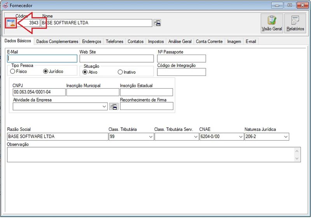Screen dimensions: 311x218
Task: Expand the CNAE dropdown list
Action: (x=240, y=137)
